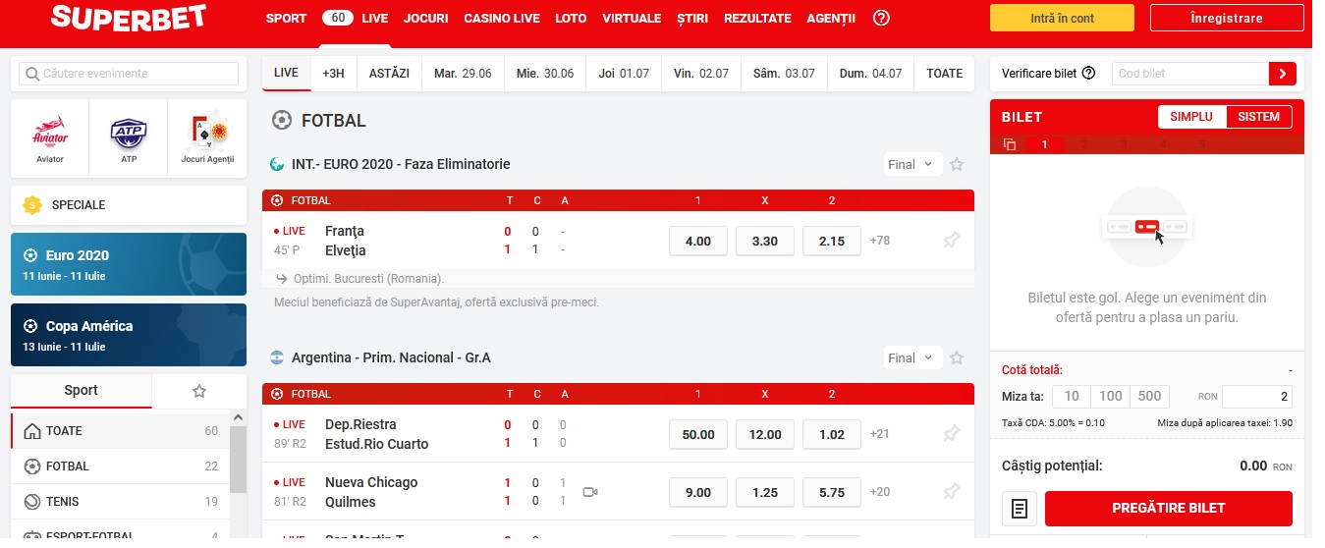Open the REZULTATE menu
Viewport: 1325px width, 548px height.
point(757,18)
